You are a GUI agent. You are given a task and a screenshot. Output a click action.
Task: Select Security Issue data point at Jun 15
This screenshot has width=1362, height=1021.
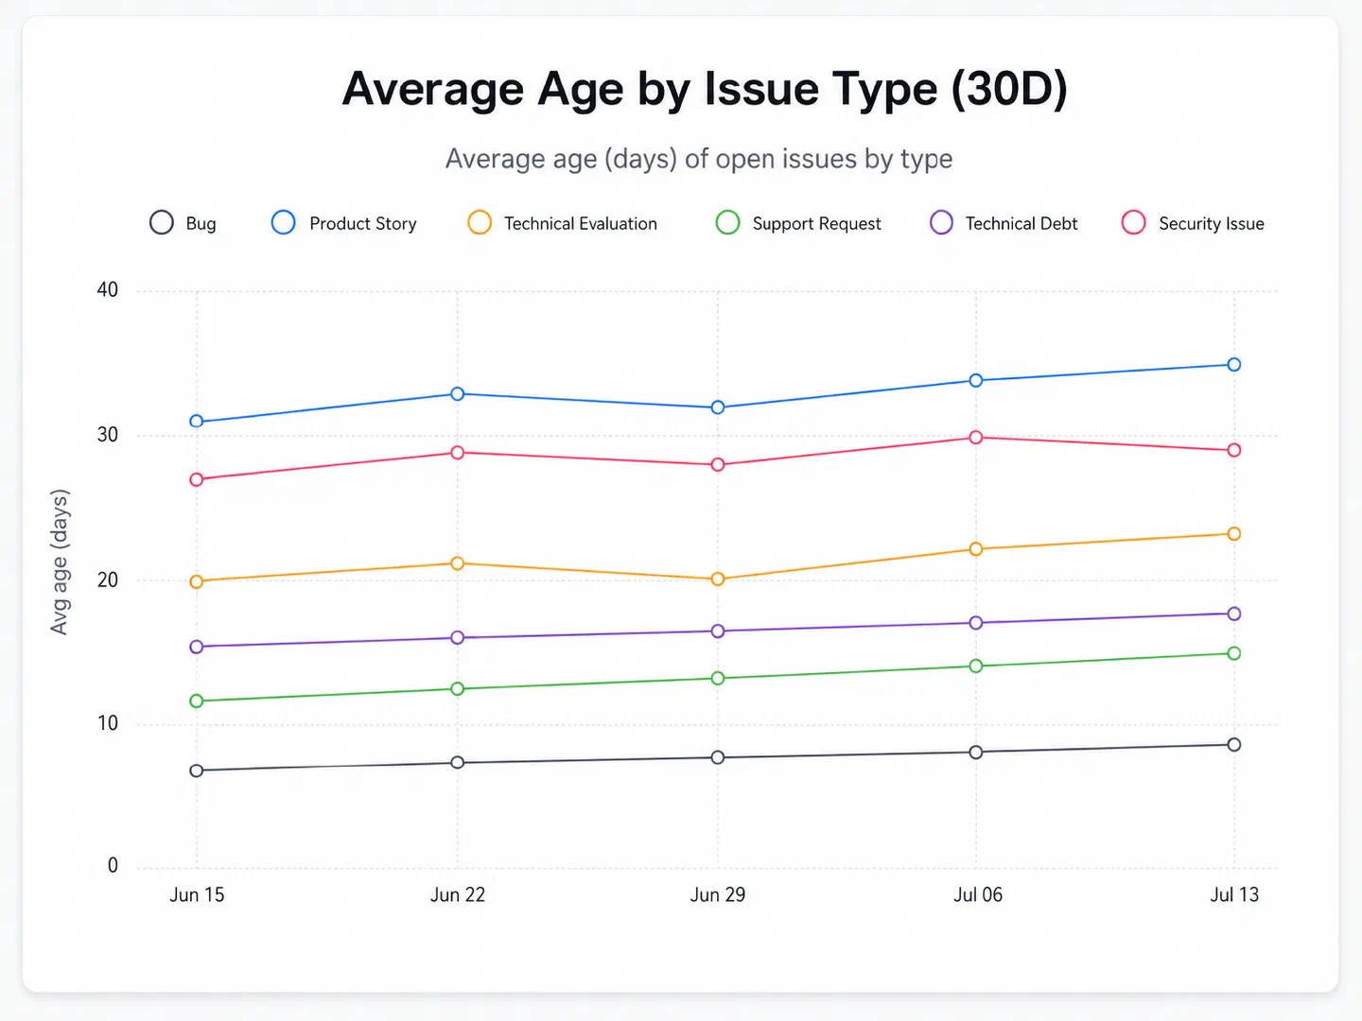(197, 479)
